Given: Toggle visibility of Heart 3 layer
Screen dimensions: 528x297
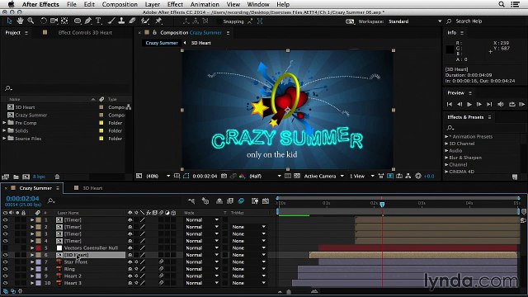Looking at the screenshot, I should point(6,283).
